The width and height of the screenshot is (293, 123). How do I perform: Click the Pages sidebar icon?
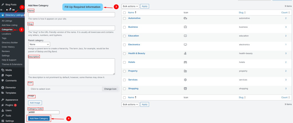[3, 75]
